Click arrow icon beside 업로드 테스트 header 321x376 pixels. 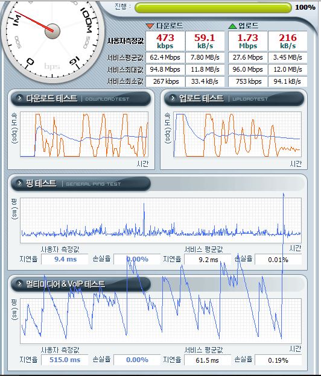pos(173,98)
